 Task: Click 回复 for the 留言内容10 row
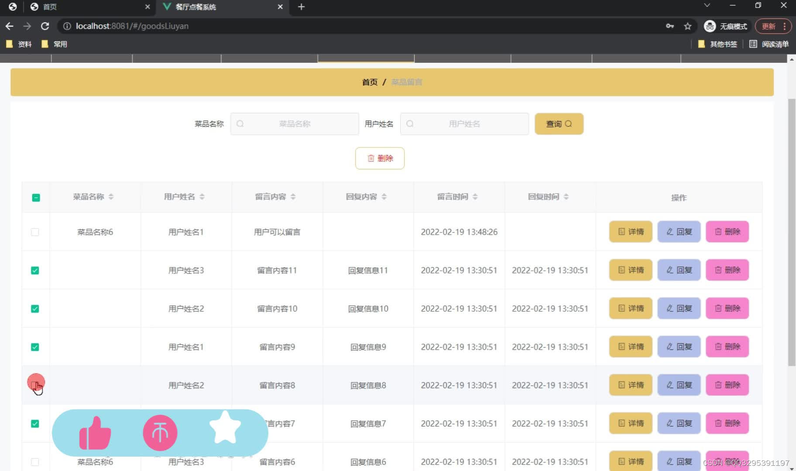pyautogui.click(x=679, y=308)
